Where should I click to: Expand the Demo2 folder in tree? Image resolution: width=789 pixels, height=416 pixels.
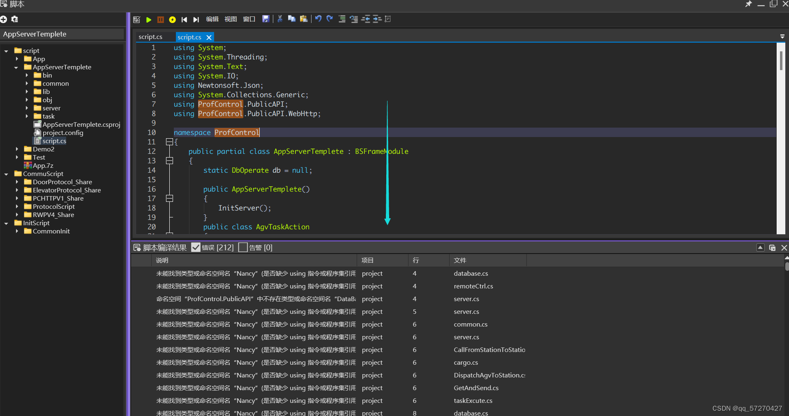pyautogui.click(x=17, y=149)
